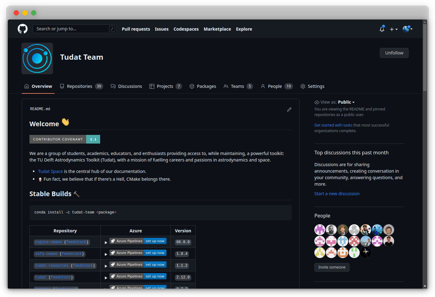The width and height of the screenshot is (435, 297).
Task: Open the bearded man's avatar in People
Action: coord(331,230)
